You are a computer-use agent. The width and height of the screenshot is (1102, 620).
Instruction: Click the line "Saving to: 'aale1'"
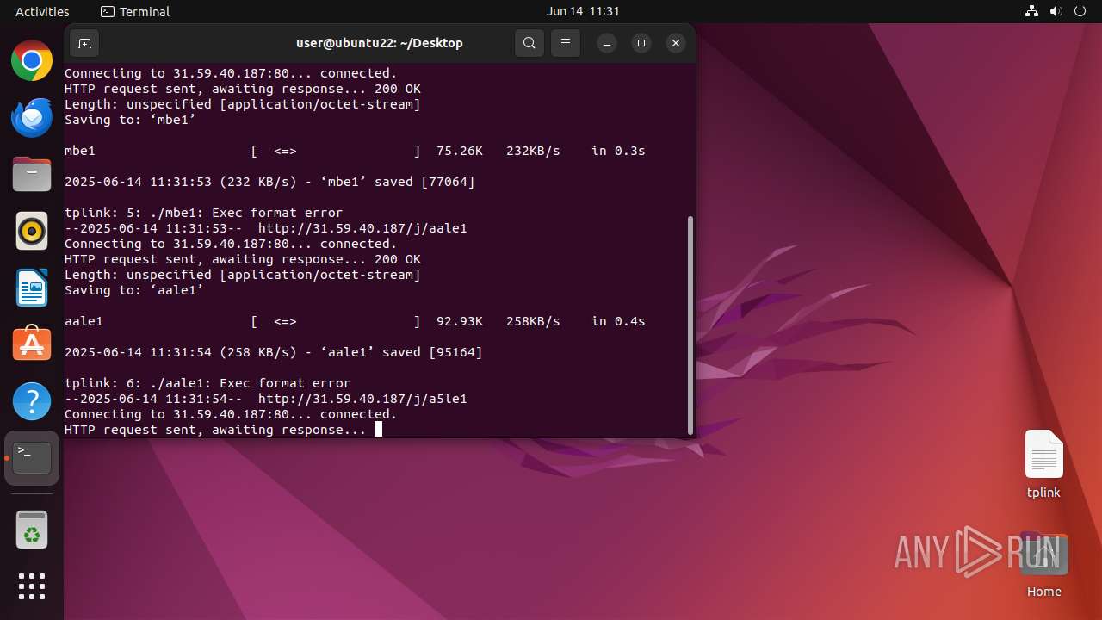(x=134, y=290)
